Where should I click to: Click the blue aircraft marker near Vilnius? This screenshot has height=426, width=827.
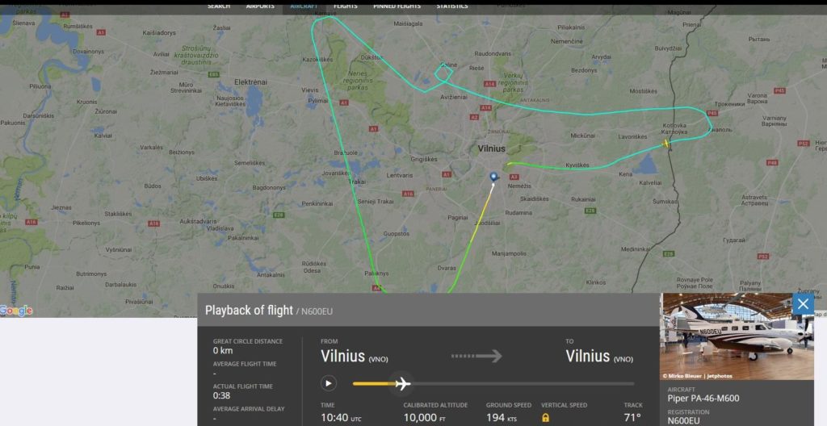click(493, 177)
